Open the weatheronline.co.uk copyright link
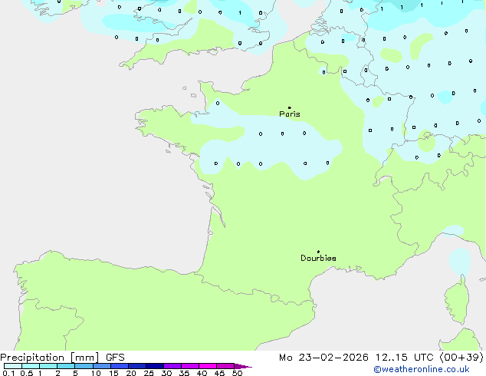 (x=422, y=369)
